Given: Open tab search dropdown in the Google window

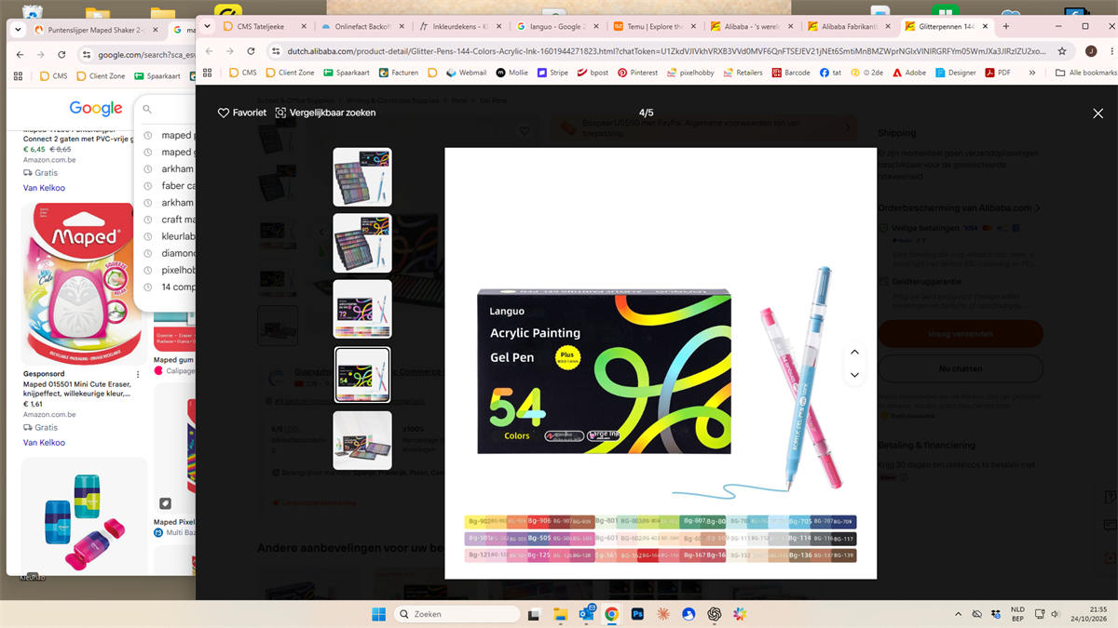Looking at the screenshot, I should point(17,30).
